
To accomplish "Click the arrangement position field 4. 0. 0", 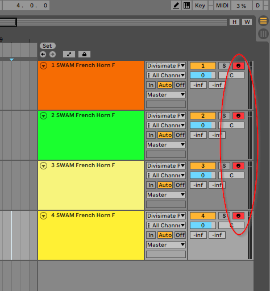I will coord(26,6).
